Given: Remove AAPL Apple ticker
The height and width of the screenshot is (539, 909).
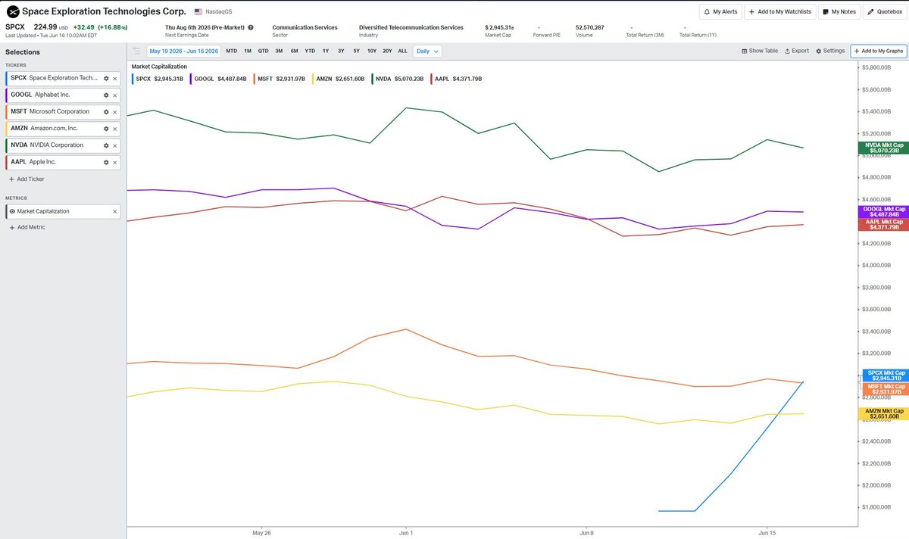Looking at the screenshot, I should point(115,162).
